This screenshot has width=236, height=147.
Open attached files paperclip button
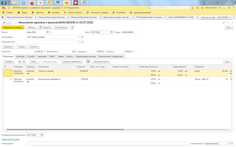(72, 28)
